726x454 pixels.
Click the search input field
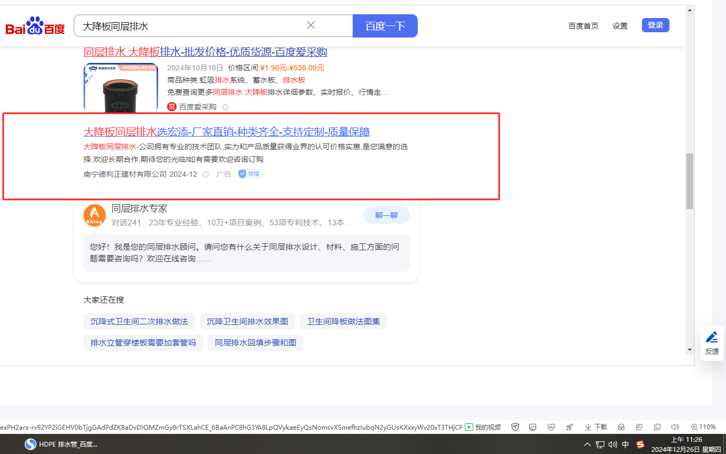[190, 26]
